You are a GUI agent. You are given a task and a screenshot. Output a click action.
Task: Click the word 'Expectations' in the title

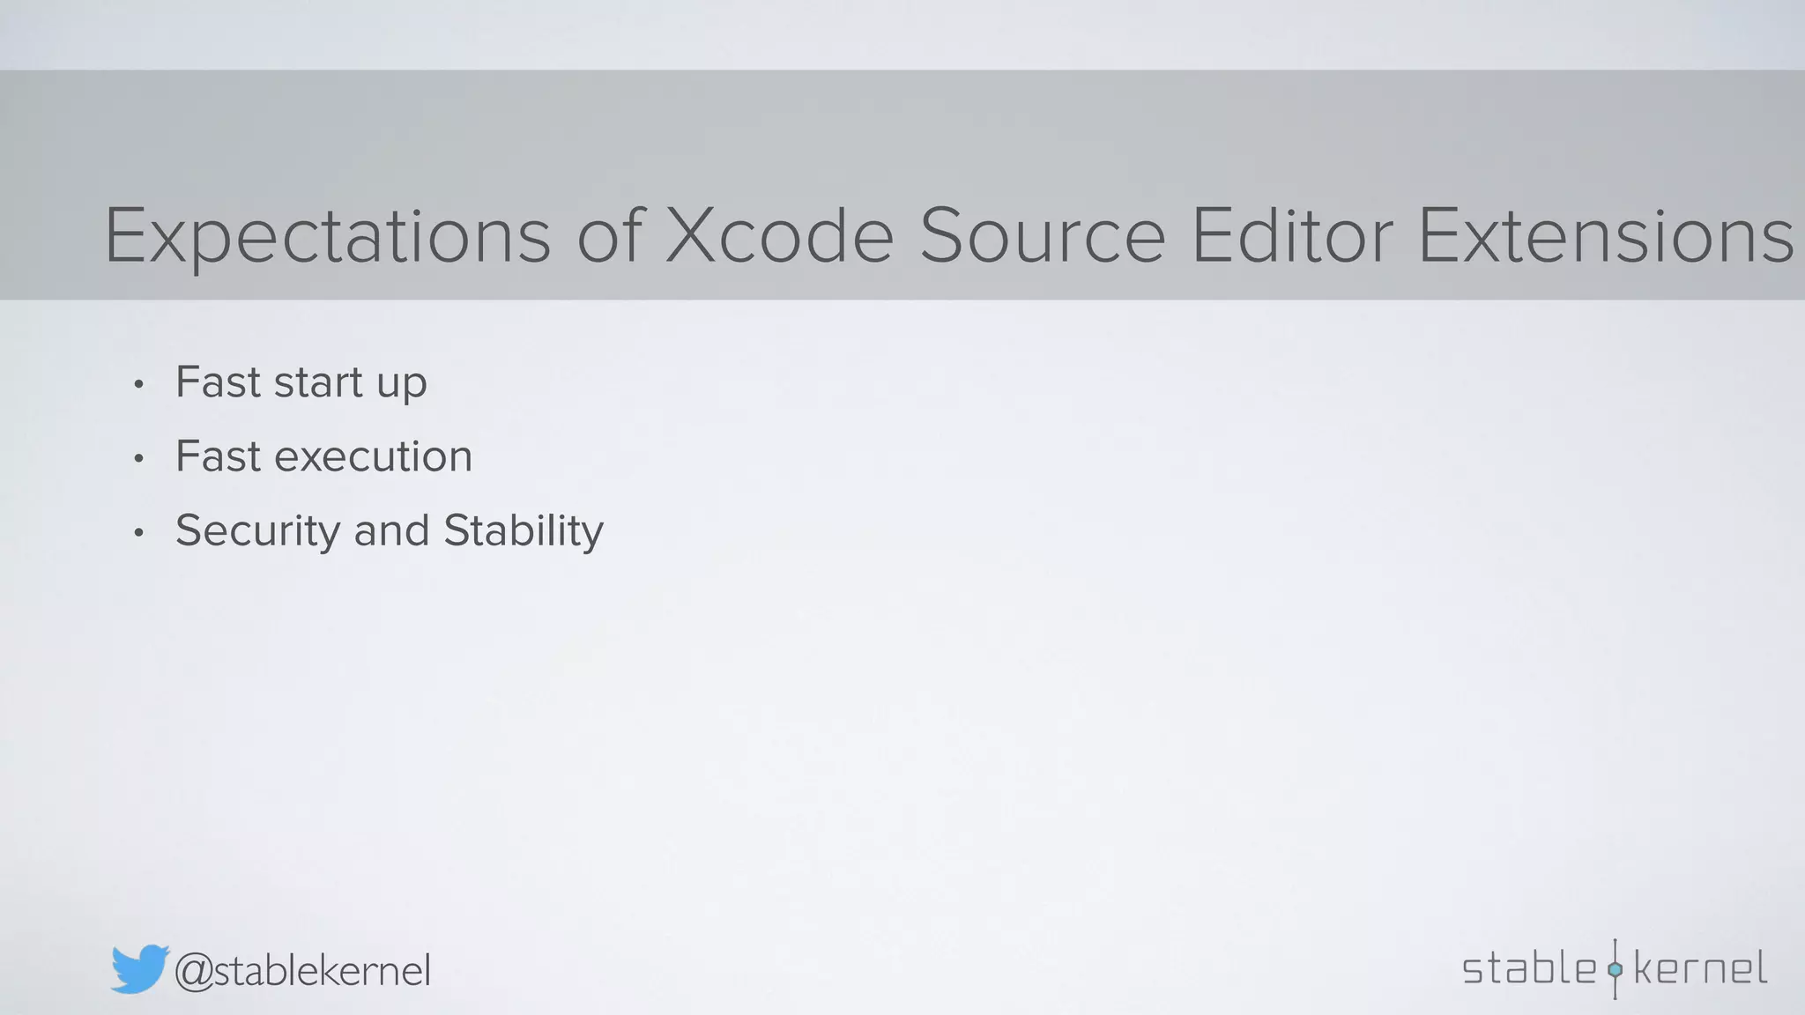[x=328, y=236]
